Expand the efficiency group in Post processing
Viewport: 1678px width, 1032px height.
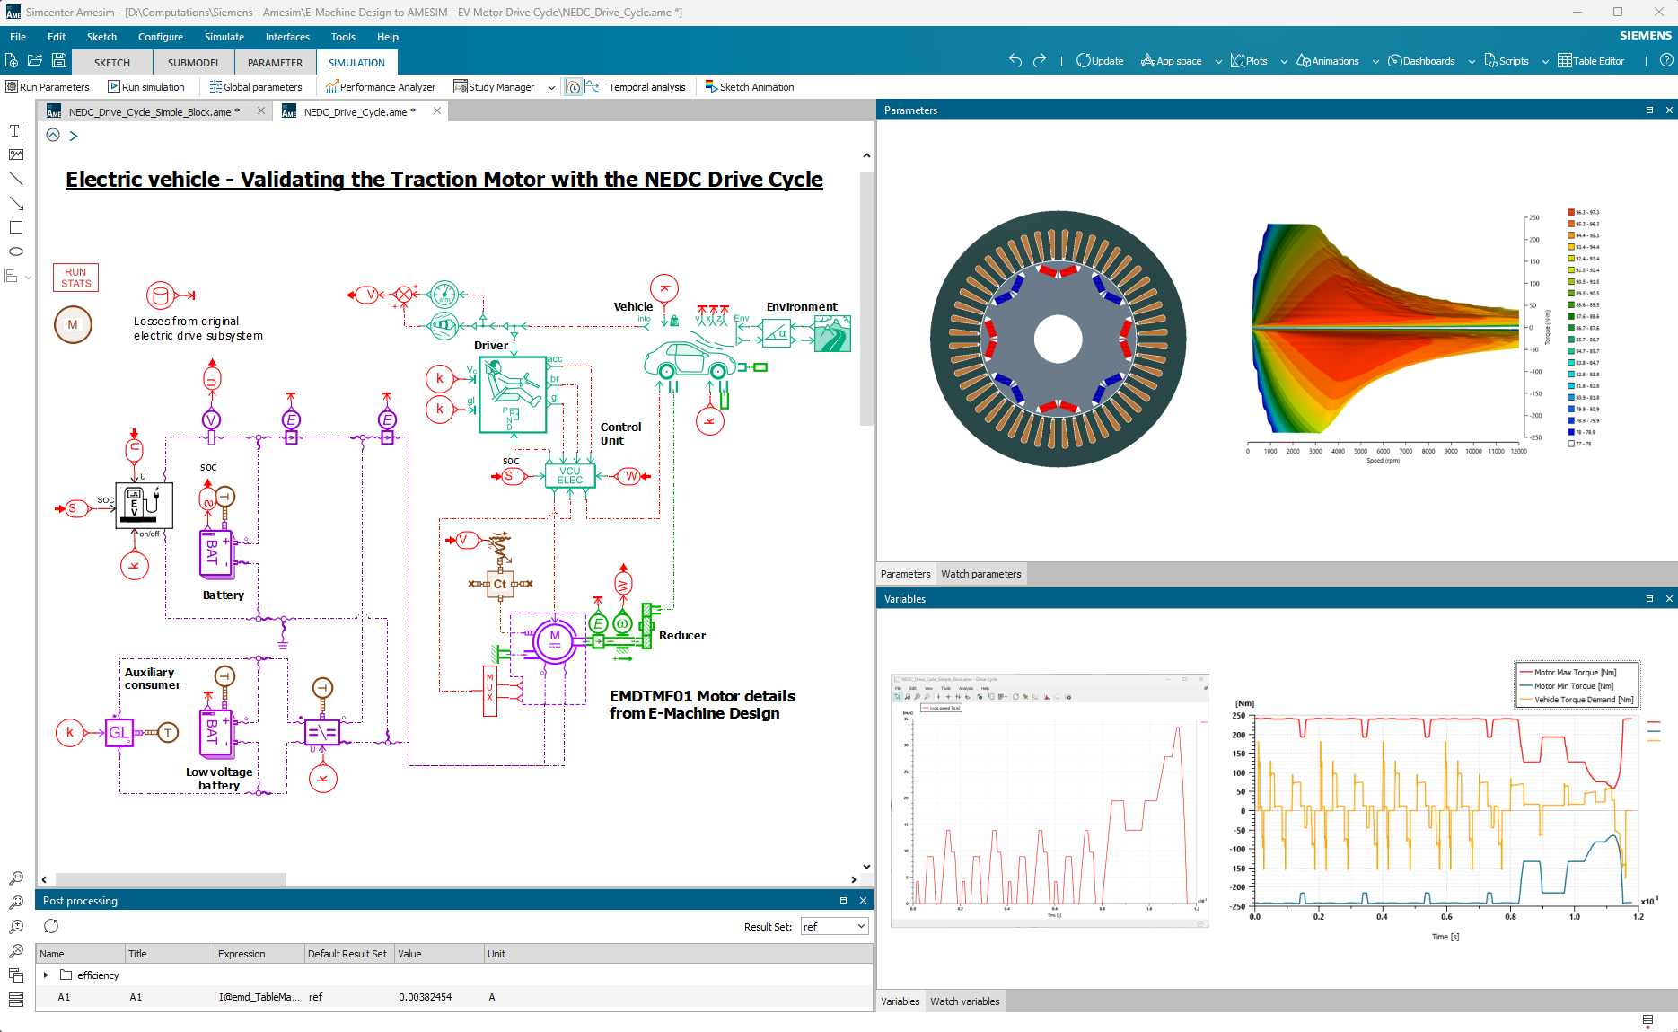pyautogui.click(x=46, y=975)
